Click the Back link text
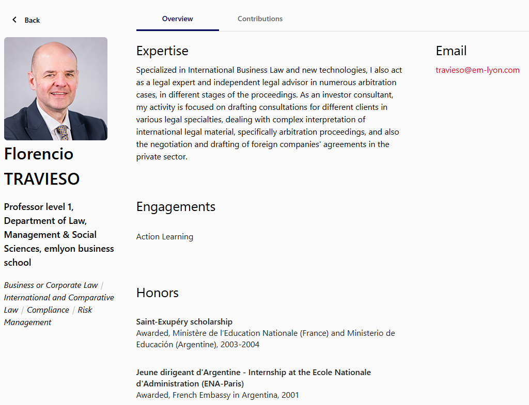529x405 pixels. click(x=32, y=20)
